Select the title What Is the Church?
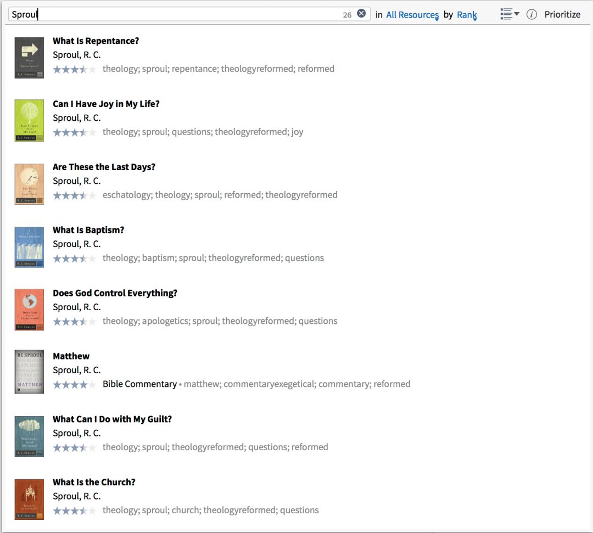Screen dimensions: 593x533 94,482
